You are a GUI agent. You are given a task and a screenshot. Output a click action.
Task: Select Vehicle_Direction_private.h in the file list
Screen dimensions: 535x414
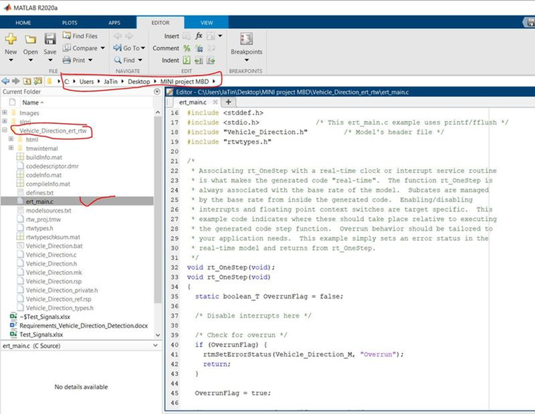tap(62, 290)
